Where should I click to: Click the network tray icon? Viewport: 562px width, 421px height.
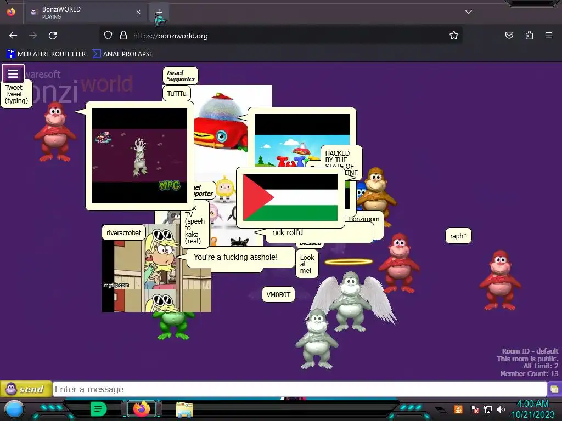(x=487, y=409)
